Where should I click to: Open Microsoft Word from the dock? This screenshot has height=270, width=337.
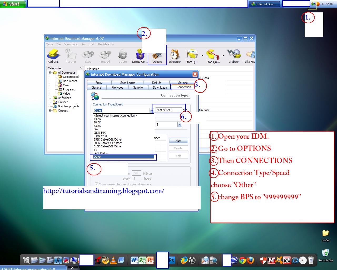tap(134, 260)
